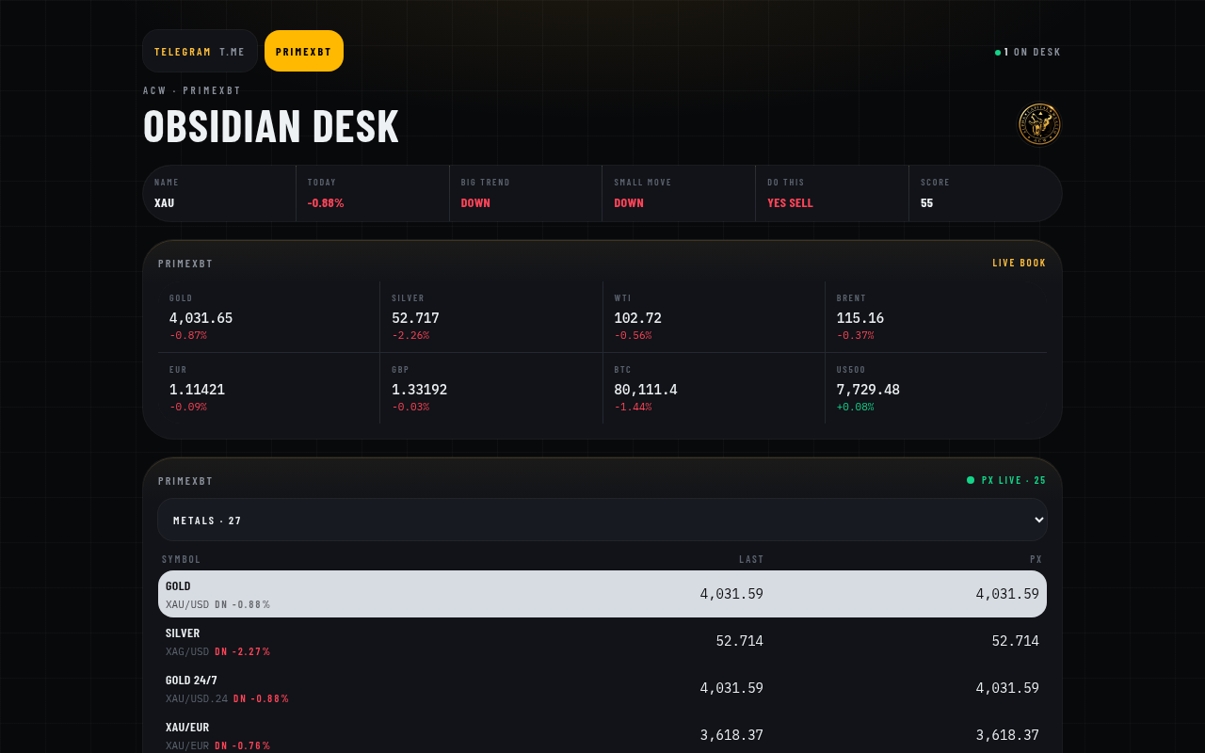Open the Telegram T.ME link

(x=200, y=51)
